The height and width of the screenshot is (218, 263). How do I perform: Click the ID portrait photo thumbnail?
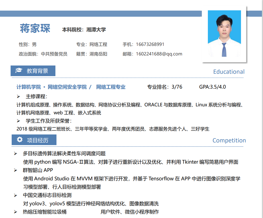click(224, 34)
